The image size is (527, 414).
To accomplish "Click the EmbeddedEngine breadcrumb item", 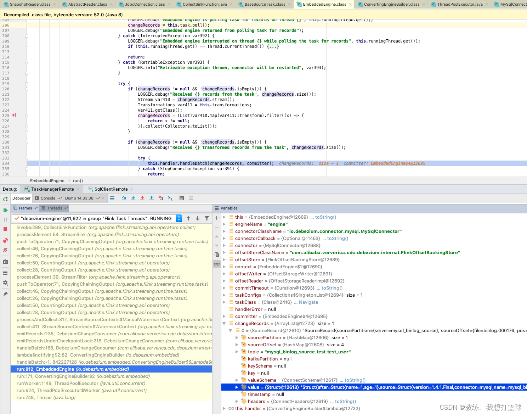I will click(47, 180).
